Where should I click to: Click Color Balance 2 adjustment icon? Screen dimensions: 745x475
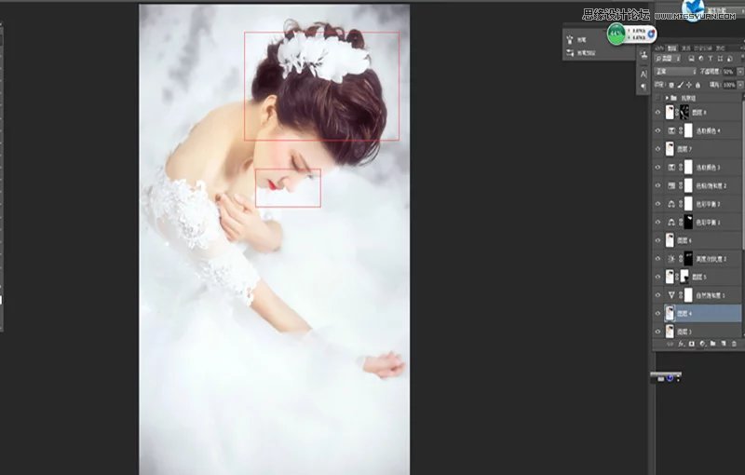click(671, 204)
